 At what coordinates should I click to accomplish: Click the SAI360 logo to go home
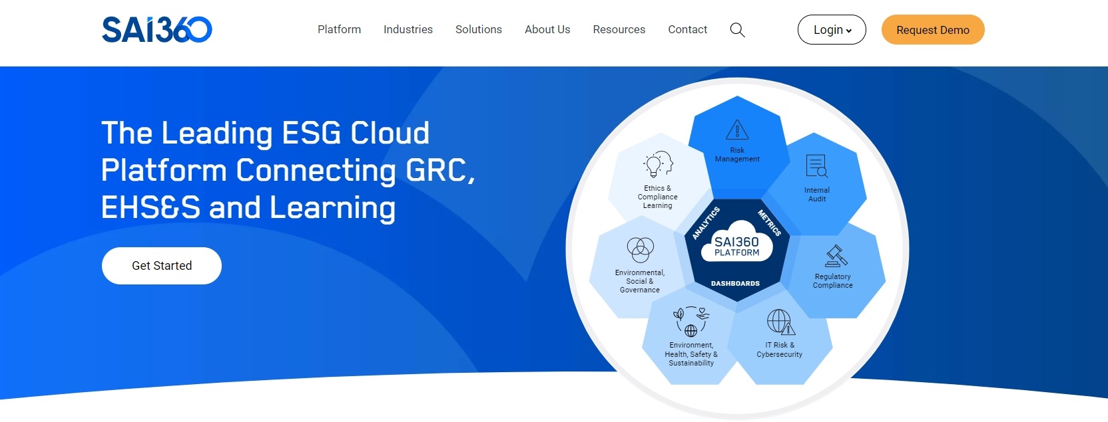coord(157,30)
